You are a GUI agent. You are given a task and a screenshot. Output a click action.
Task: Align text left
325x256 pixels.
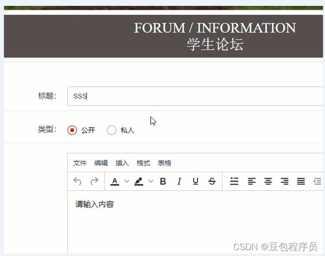pos(252,181)
